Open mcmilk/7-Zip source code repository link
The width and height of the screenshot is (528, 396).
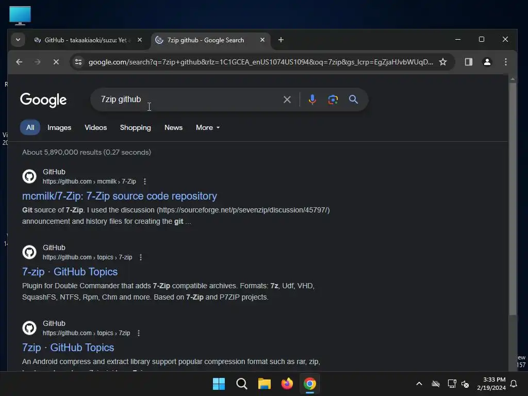tap(120, 196)
